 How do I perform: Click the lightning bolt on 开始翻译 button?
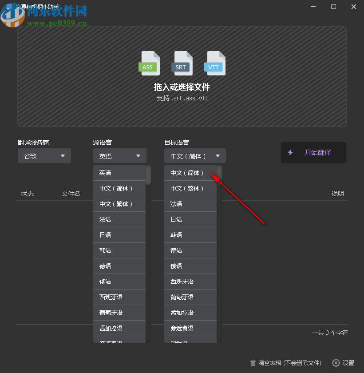[291, 153]
